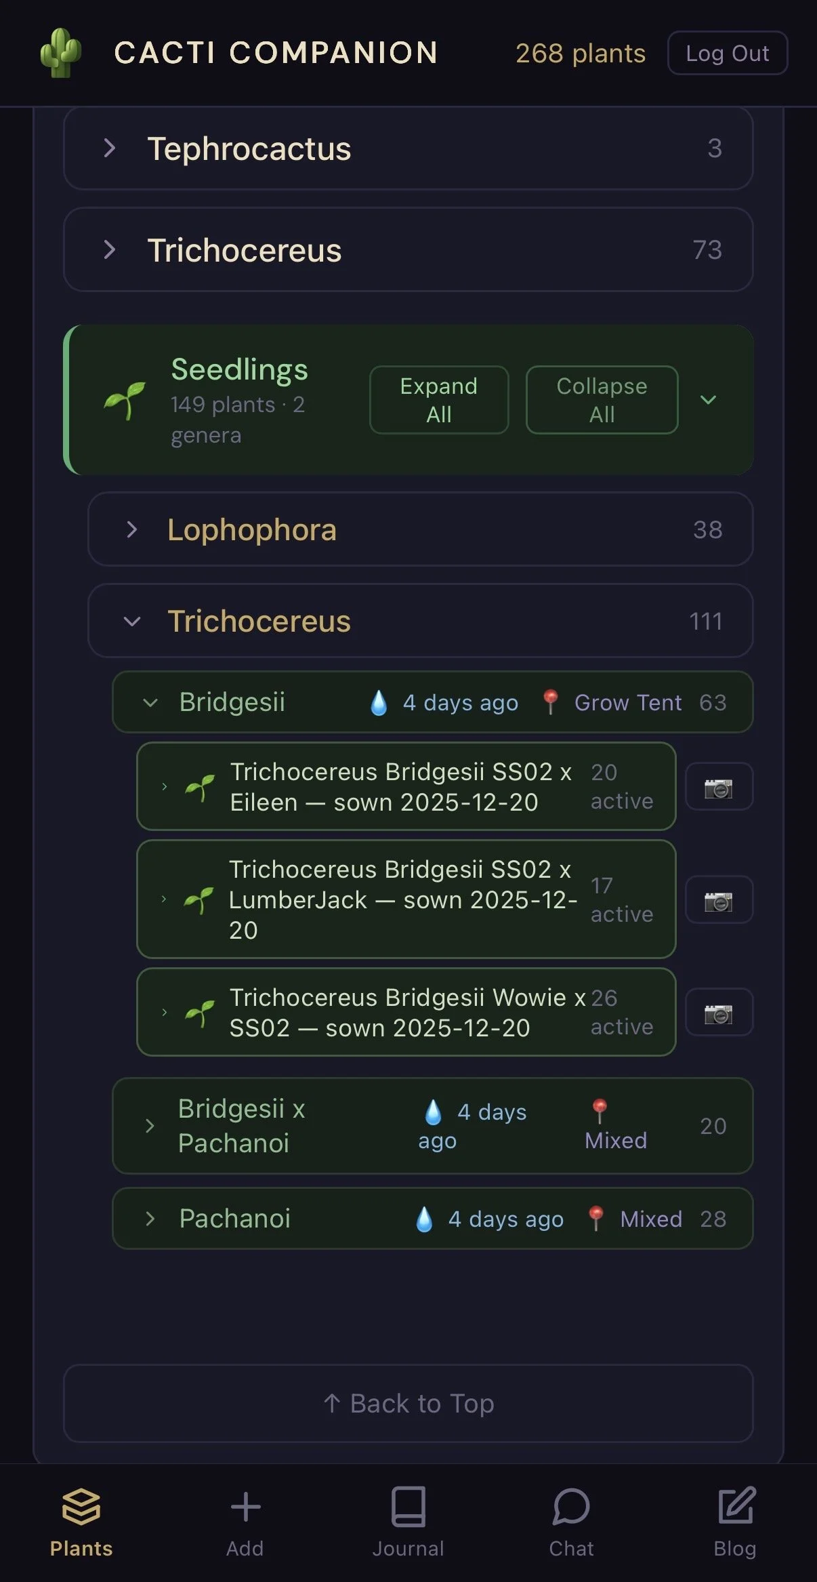The width and height of the screenshot is (817, 1582).
Task: Open the Journal book icon
Action: [408, 1506]
